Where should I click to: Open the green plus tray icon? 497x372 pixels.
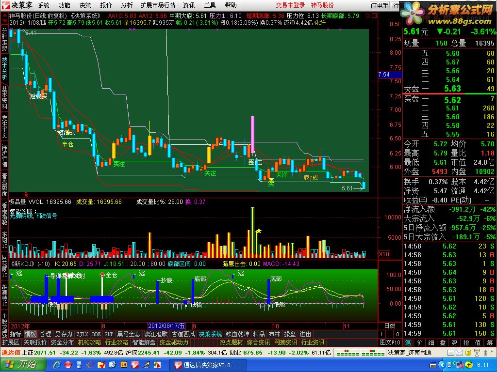(468, 365)
